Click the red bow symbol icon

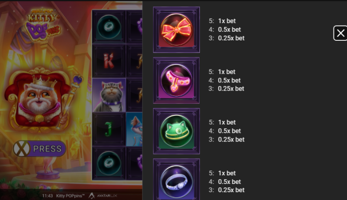tap(176, 30)
